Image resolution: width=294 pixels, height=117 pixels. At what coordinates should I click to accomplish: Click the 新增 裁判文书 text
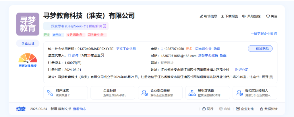(61, 109)
